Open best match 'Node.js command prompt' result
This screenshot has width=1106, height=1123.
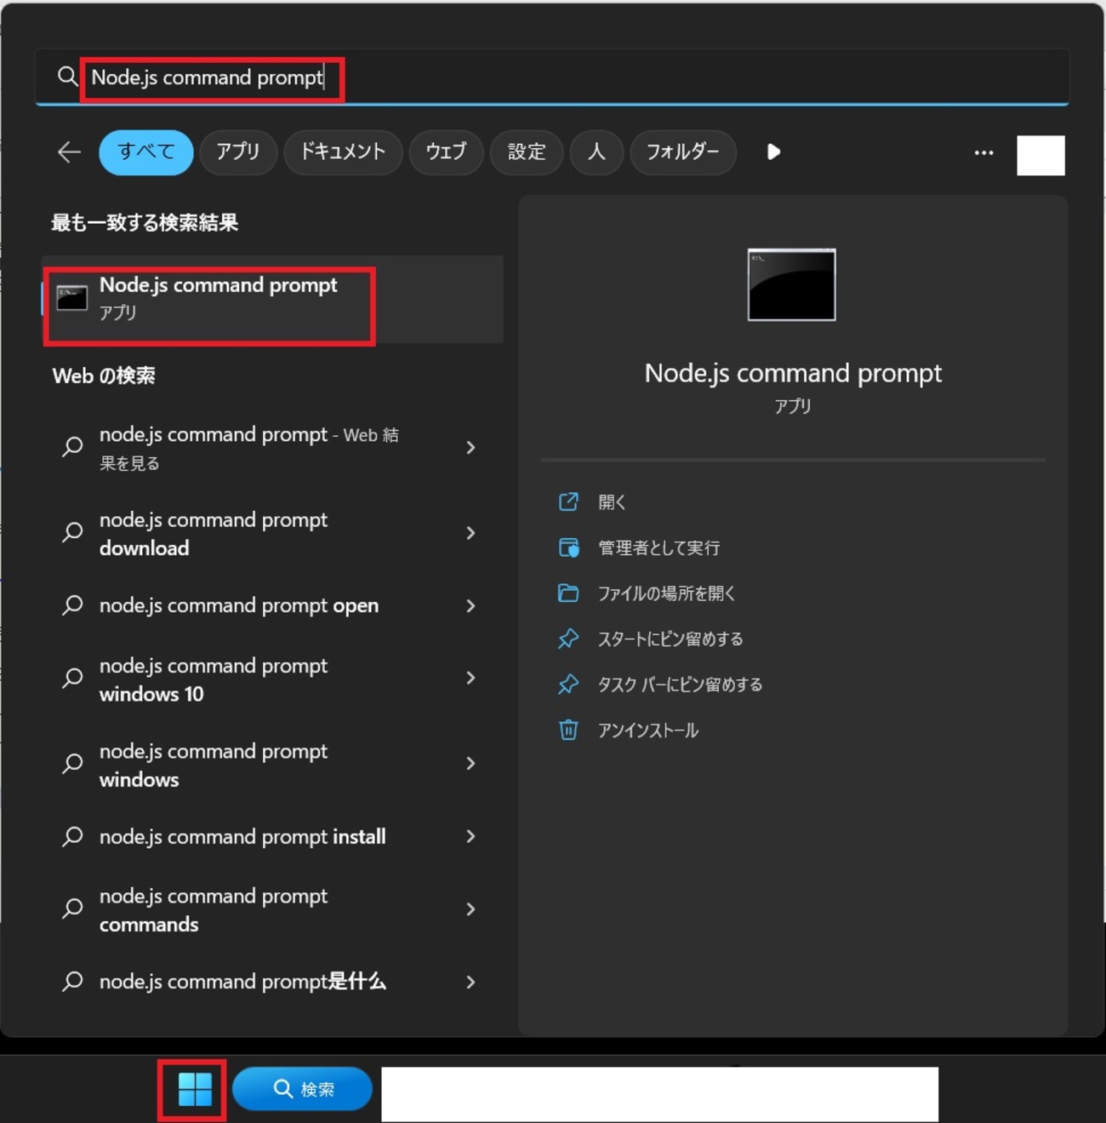pos(272,299)
